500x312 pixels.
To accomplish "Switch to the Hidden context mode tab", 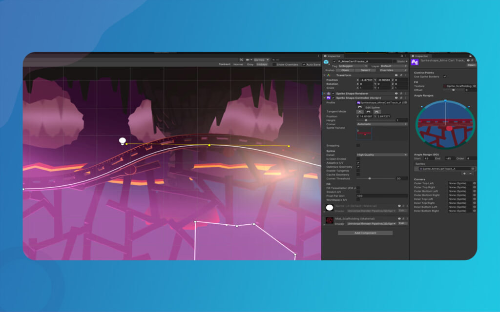I will click(x=262, y=64).
